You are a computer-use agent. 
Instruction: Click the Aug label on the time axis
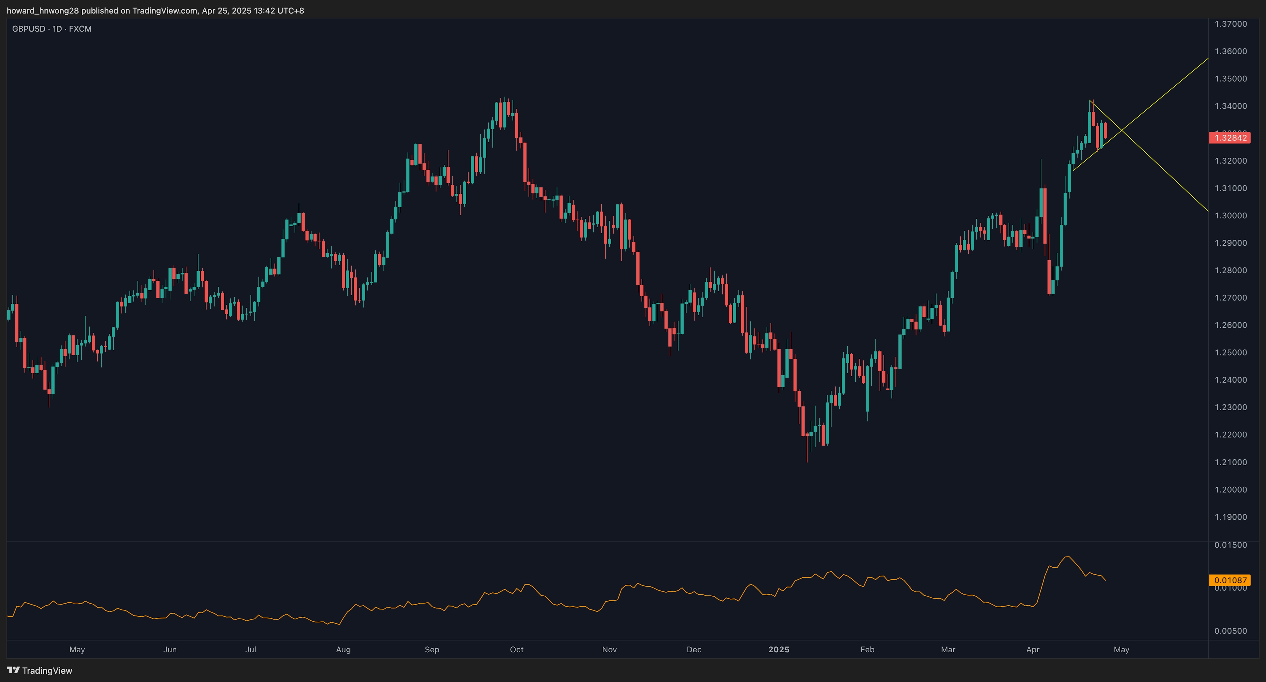343,650
